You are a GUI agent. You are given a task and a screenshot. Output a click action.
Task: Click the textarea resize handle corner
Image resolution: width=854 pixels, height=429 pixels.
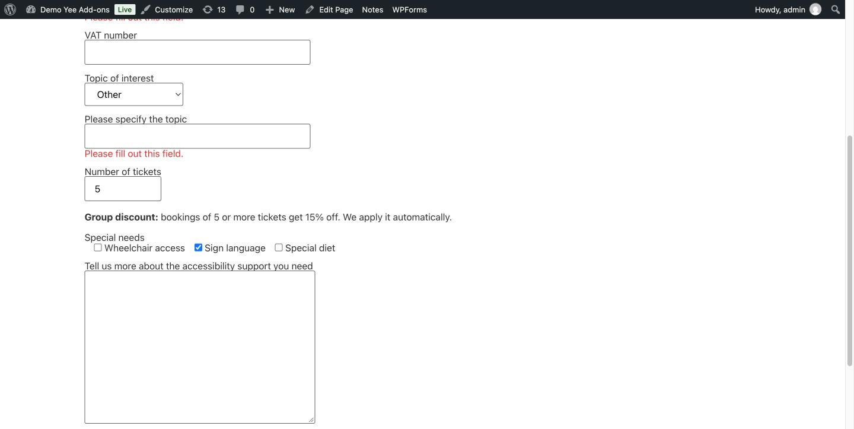311,420
